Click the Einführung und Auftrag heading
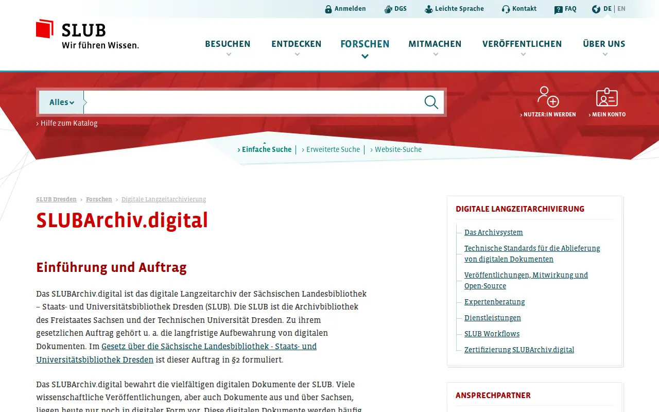659x412 pixels. [111, 267]
